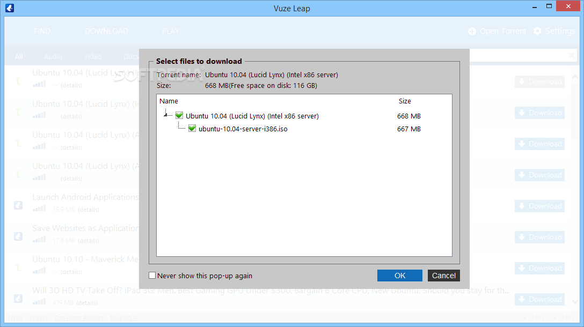Screen dimensions: 584x327
Task: Open the FIND tab in Vuze Leap
Action: 42,31
